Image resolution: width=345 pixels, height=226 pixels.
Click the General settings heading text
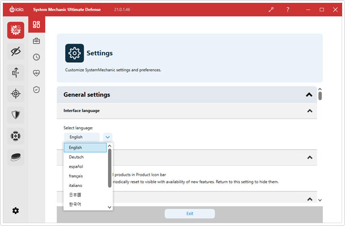tap(87, 95)
